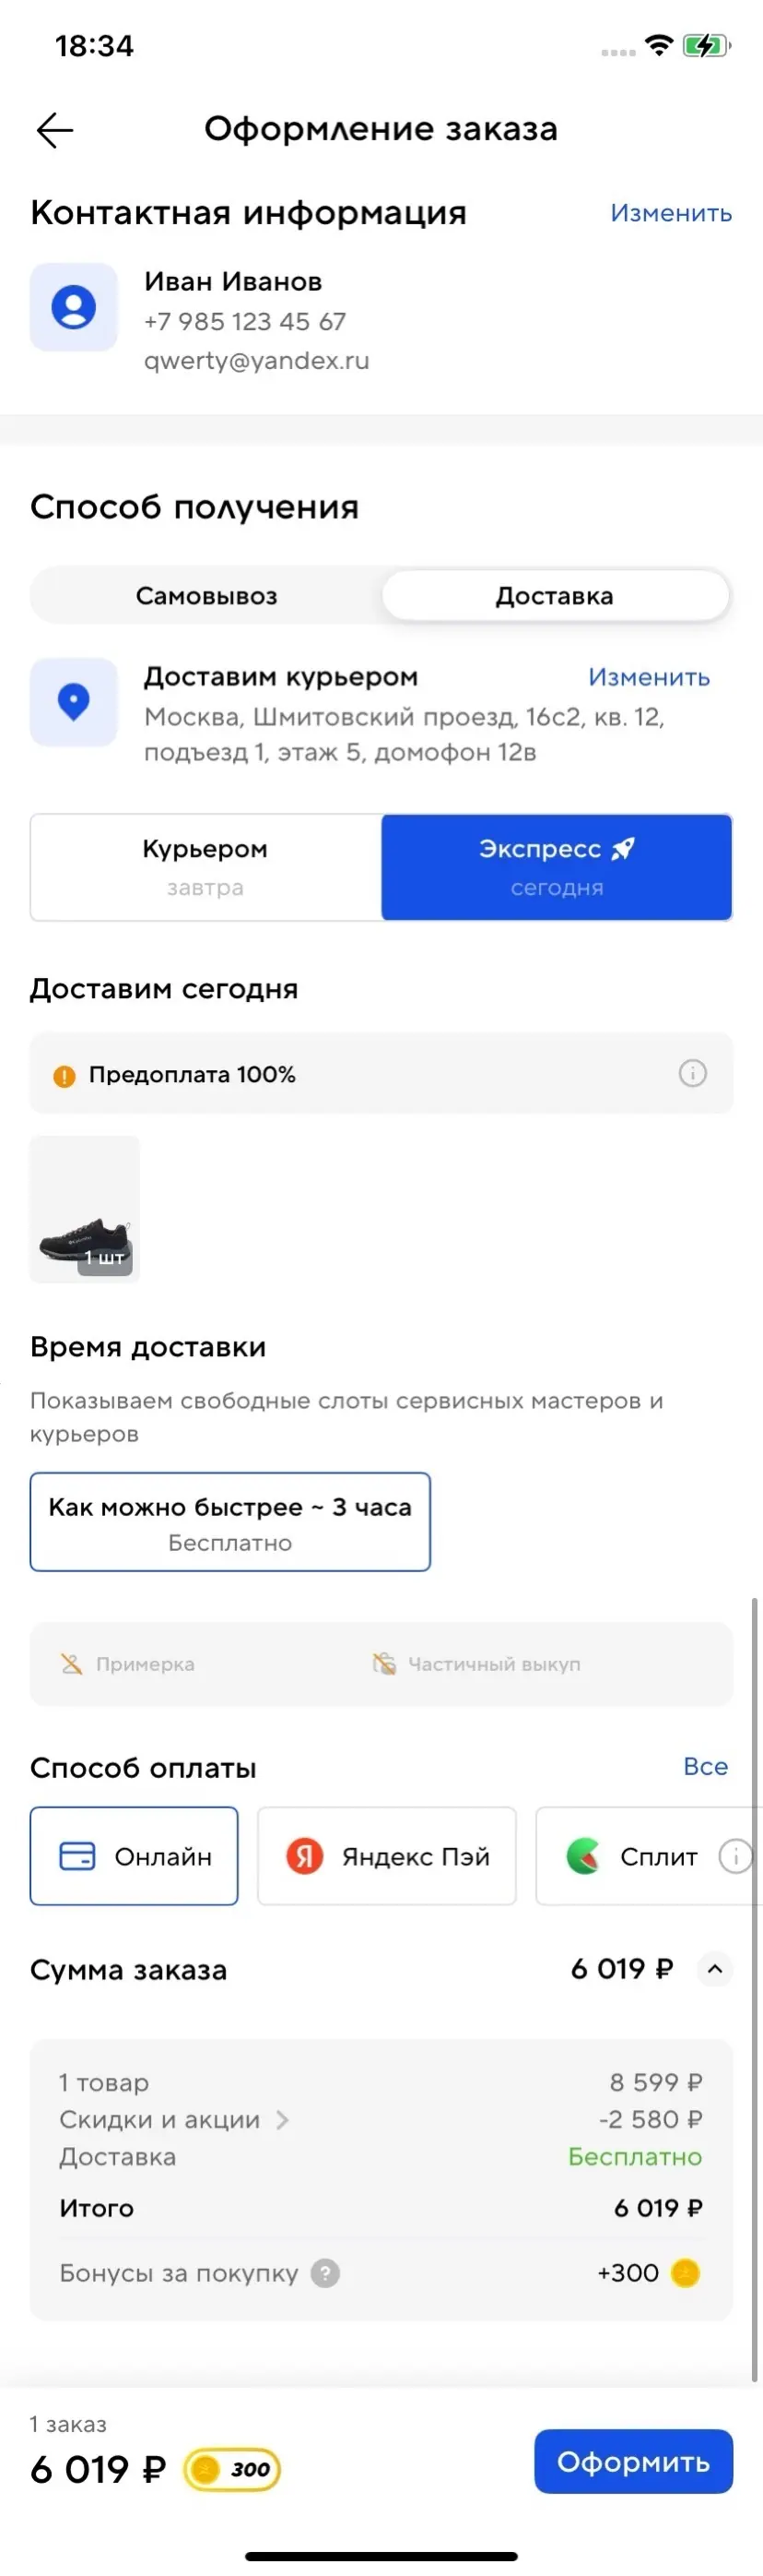Edit contact information via Изменить
Image resolution: width=763 pixels, height=2576 pixels.
click(x=670, y=213)
